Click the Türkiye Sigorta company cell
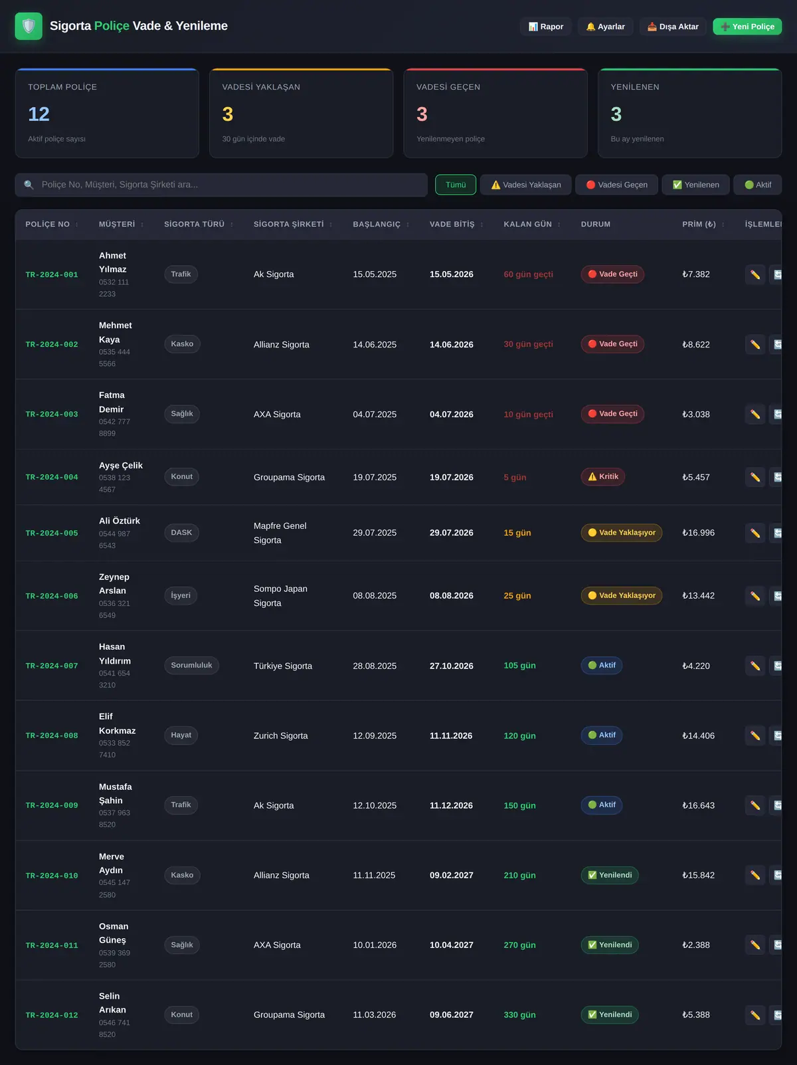This screenshot has width=797, height=1065. point(283,666)
